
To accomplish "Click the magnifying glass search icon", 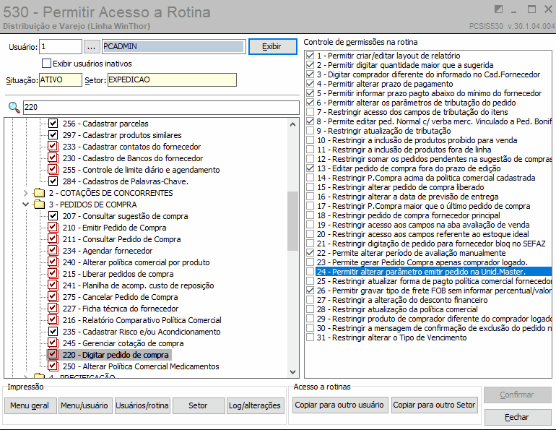I will 14,107.
